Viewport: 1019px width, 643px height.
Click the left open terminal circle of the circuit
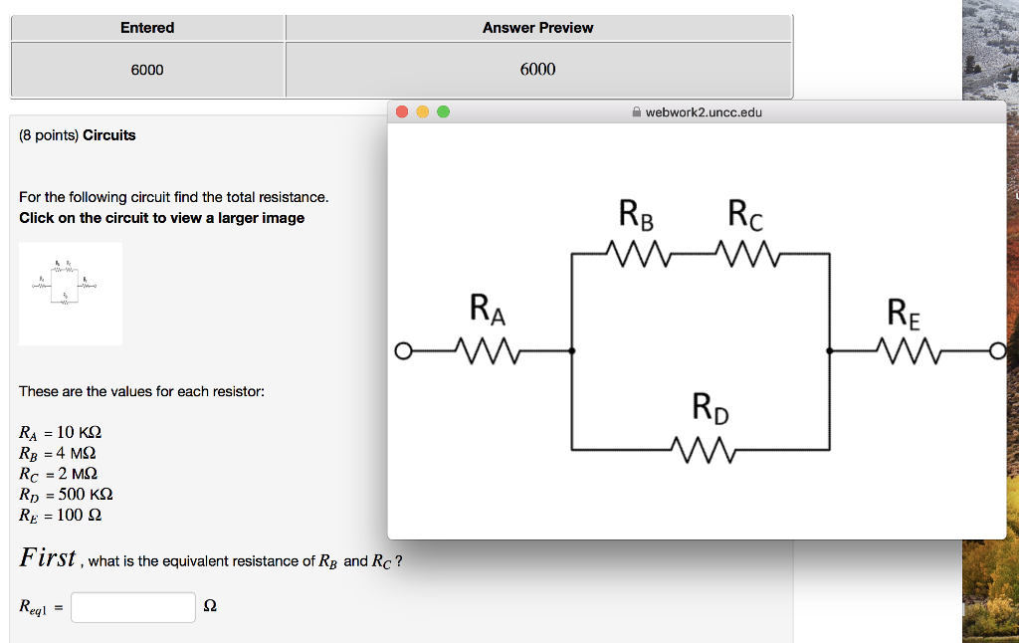(x=403, y=350)
